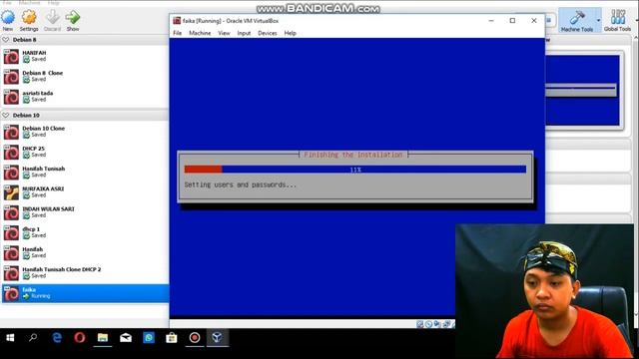This screenshot has height=359, width=639.
Task: Open the Input menu in faika VM window
Action: coord(244,33)
